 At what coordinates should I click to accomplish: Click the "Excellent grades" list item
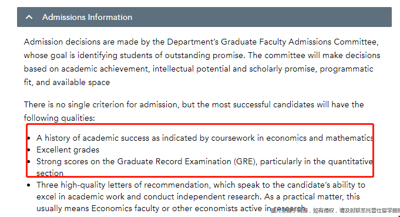[x=68, y=150]
